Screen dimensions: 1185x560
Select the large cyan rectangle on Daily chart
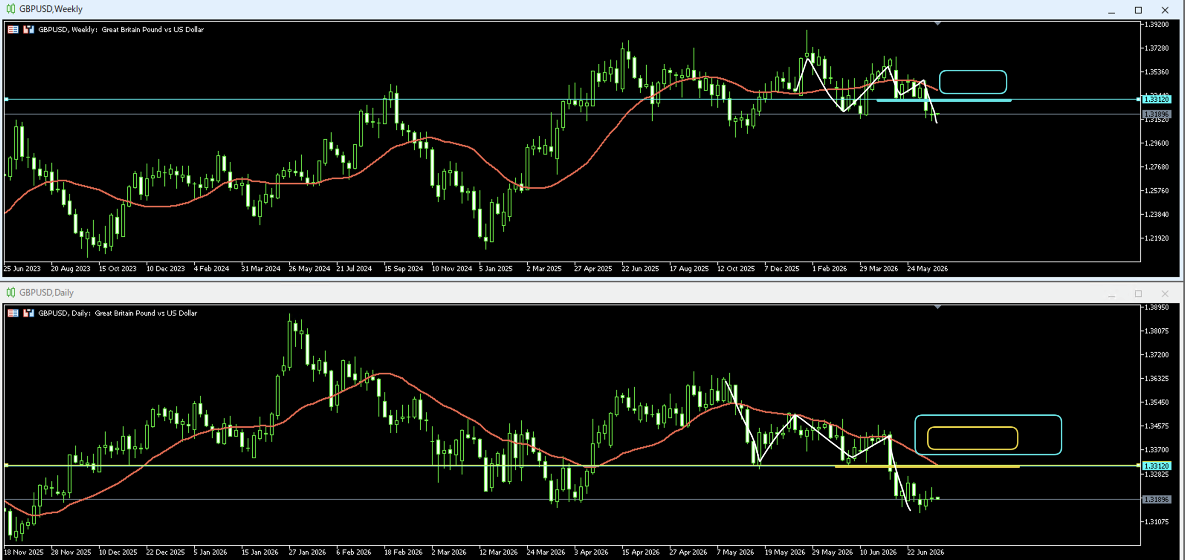coord(988,435)
